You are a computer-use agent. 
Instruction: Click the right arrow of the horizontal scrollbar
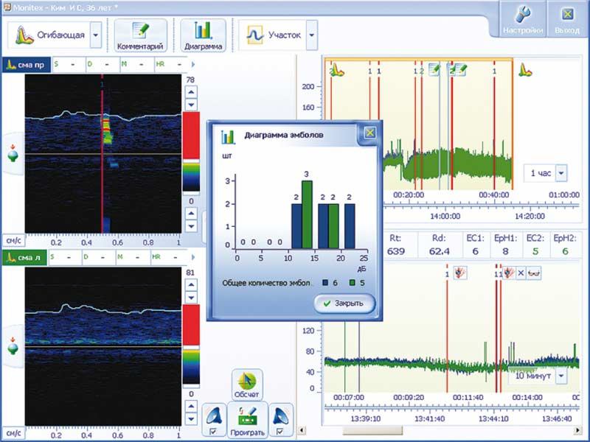click(577, 430)
